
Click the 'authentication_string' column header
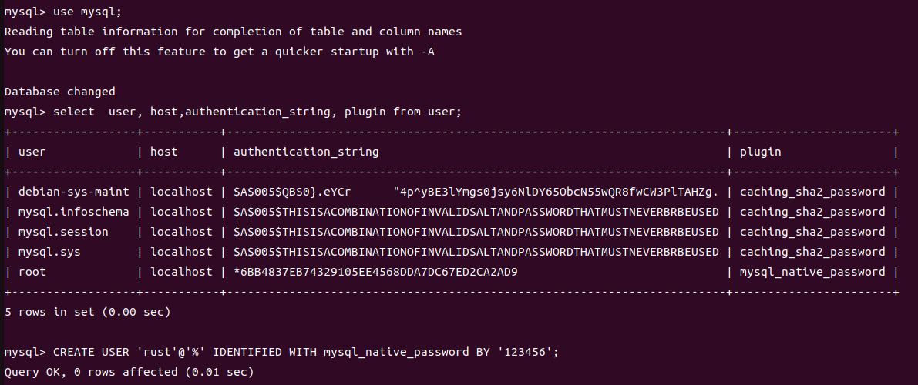[x=305, y=152]
